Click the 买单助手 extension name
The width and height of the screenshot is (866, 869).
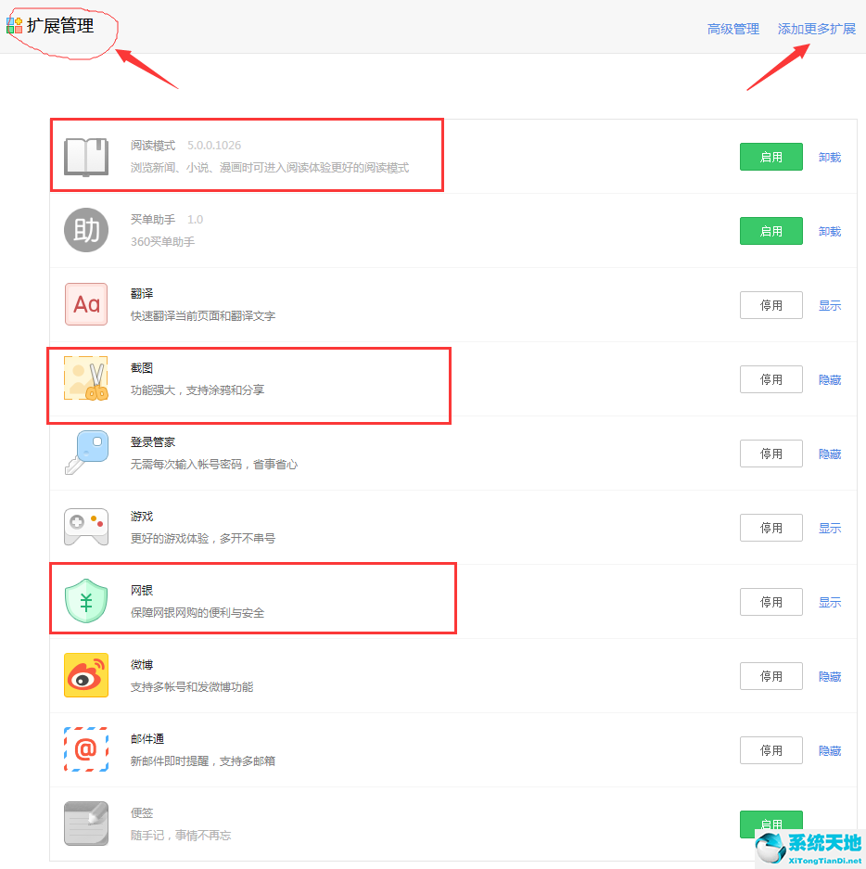(x=153, y=220)
